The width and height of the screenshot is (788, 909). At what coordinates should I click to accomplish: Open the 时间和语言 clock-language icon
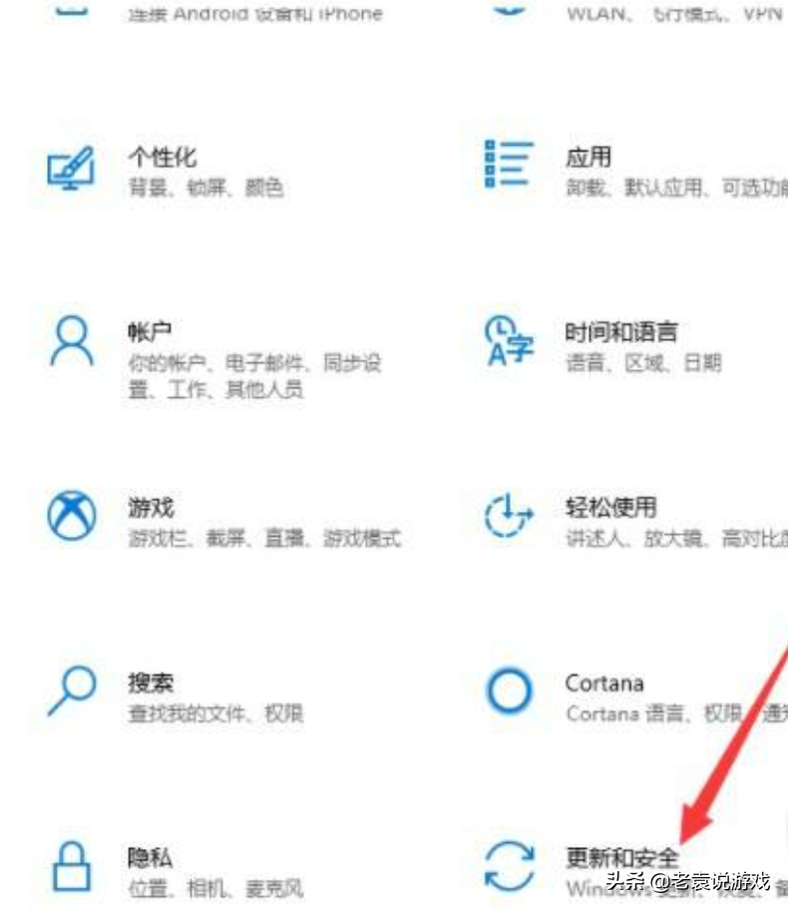[509, 341]
